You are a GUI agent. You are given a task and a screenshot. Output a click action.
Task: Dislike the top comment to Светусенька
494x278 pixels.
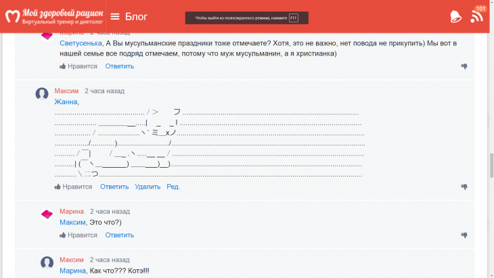[x=464, y=66]
